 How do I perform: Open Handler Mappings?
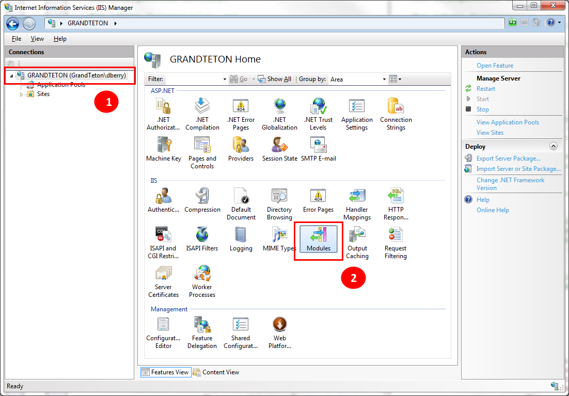(x=356, y=201)
